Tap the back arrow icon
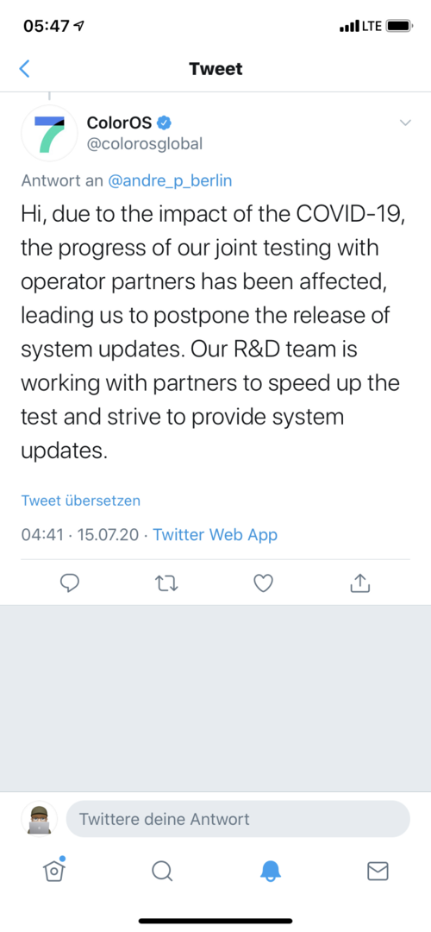431x932 pixels. (x=24, y=69)
